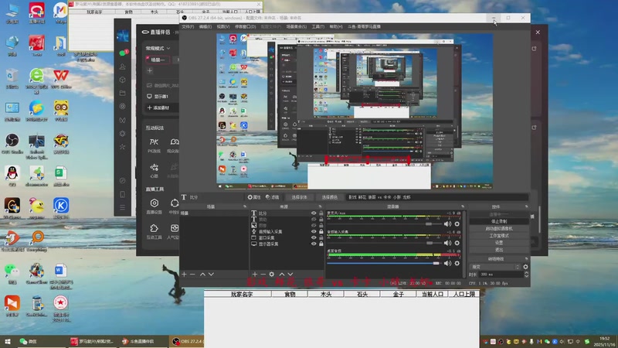The image size is (618, 348).
Task: Remove selected source with minus icon in OBS Sources dock
Action: [263, 274]
